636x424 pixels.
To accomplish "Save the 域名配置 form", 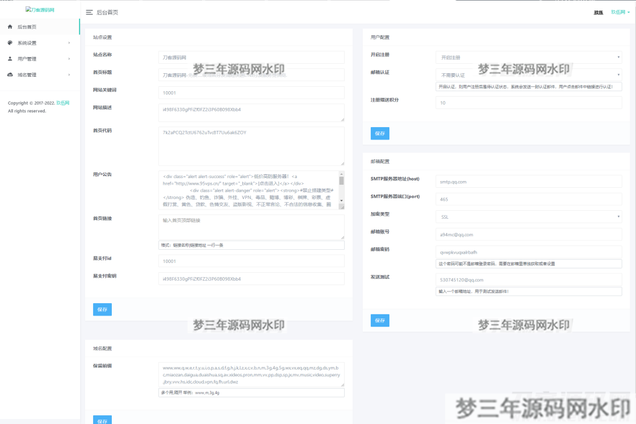I will coord(102,420).
